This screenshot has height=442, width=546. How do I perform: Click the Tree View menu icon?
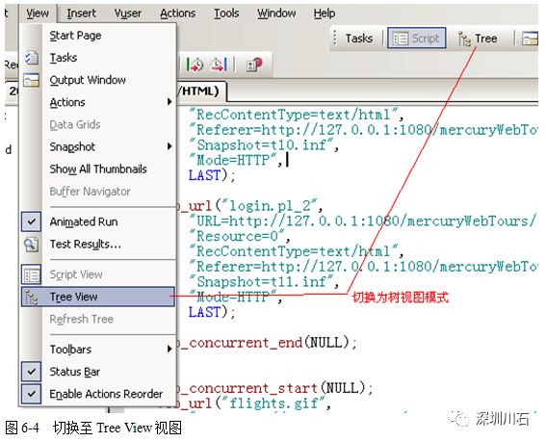pyautogui.click(x=32, y=298)
